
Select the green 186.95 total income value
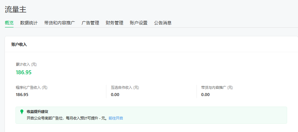click(24, 72)
